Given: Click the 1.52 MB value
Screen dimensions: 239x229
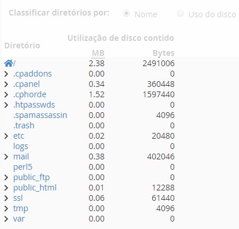Looking at the screenshot, I should click(97, 94).
